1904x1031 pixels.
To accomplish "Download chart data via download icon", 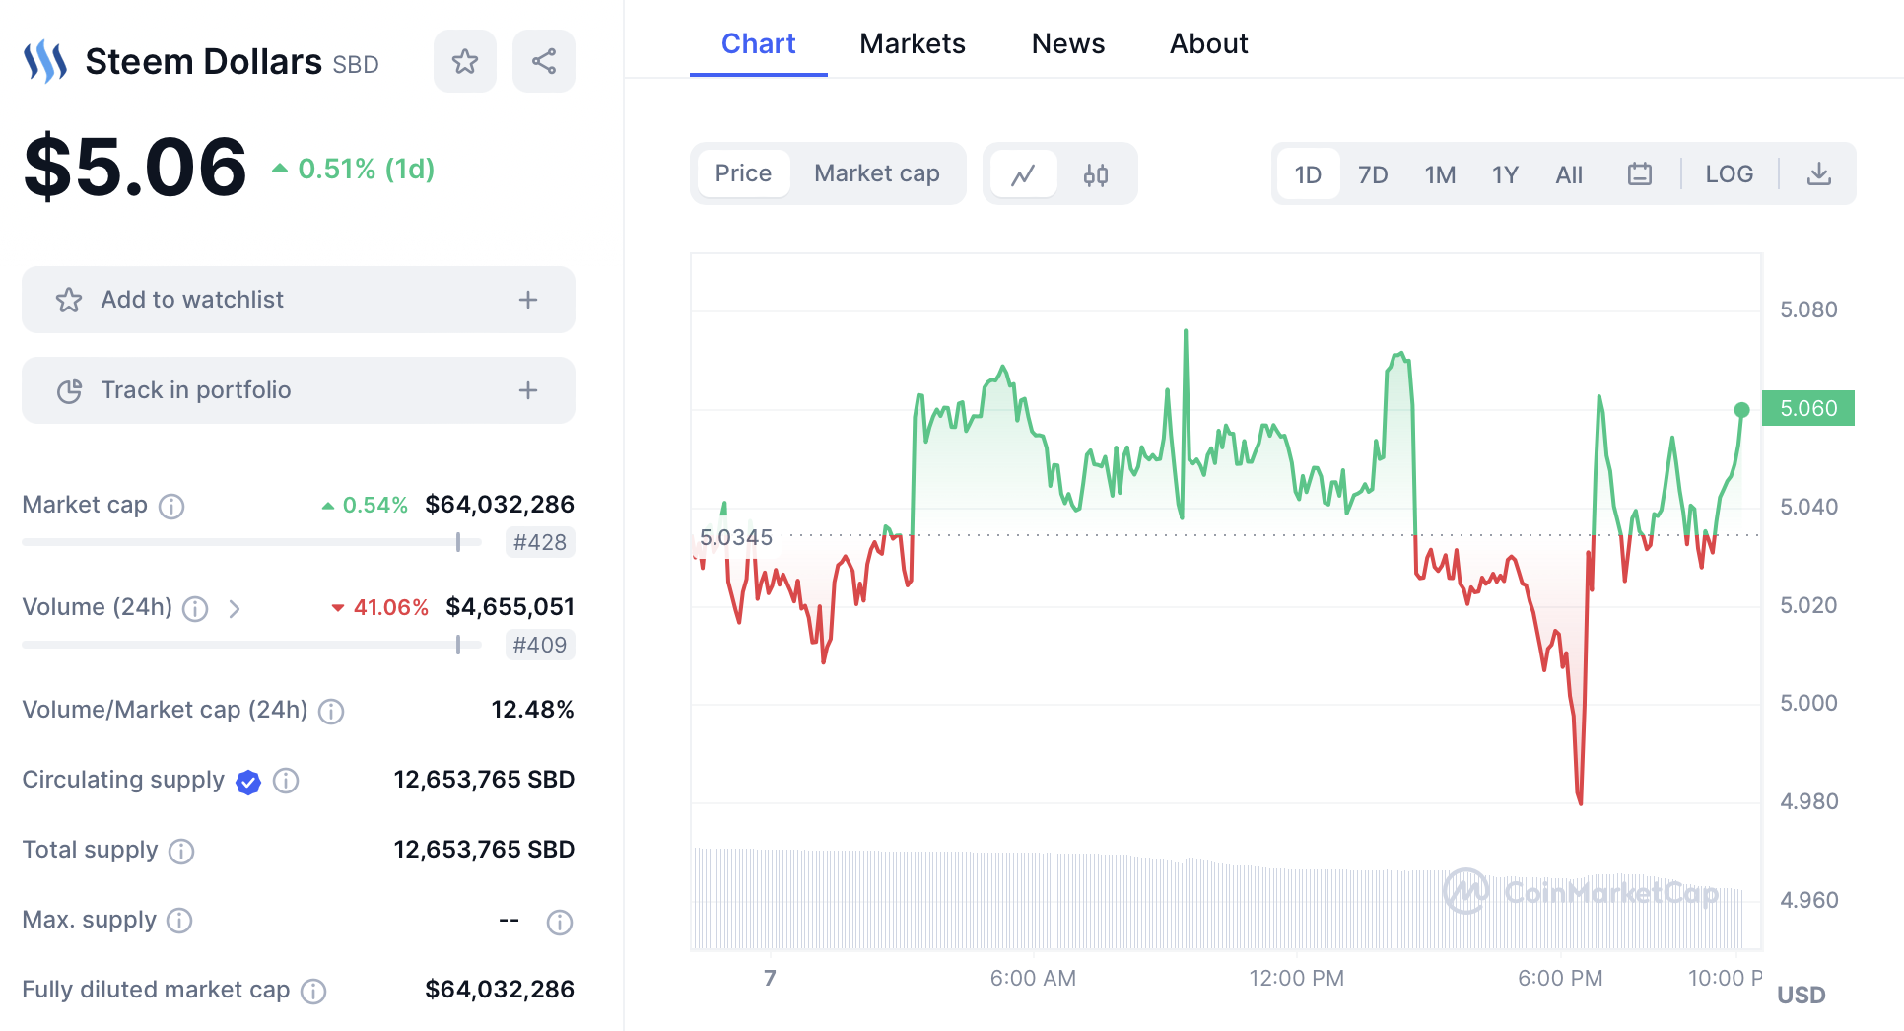I will click(1819, 174).
